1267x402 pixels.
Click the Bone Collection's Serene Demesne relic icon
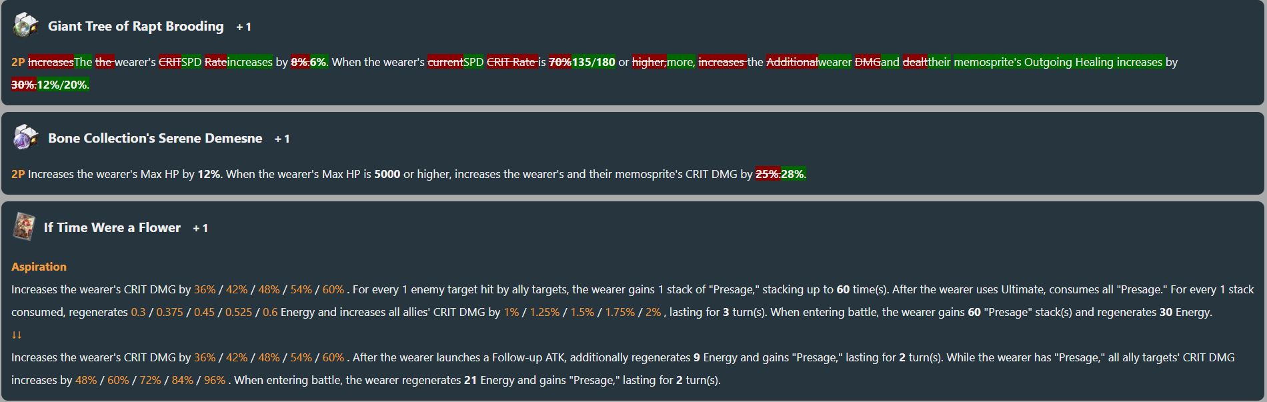pyautogui.click(x=26, y=137)
